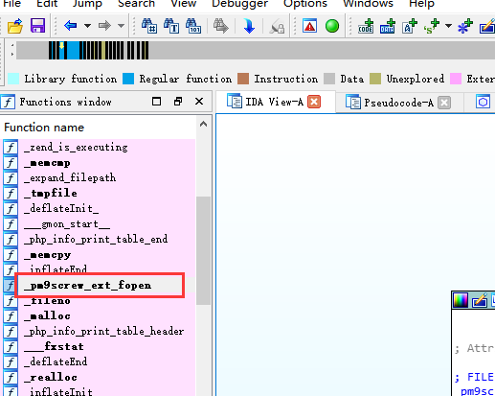Save the database with the floppy icon

[37, 26]
